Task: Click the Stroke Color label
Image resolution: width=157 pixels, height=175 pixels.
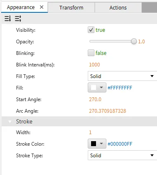Action: point(30,144)
